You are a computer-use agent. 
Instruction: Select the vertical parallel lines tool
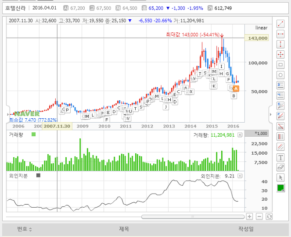pos(280,137)
